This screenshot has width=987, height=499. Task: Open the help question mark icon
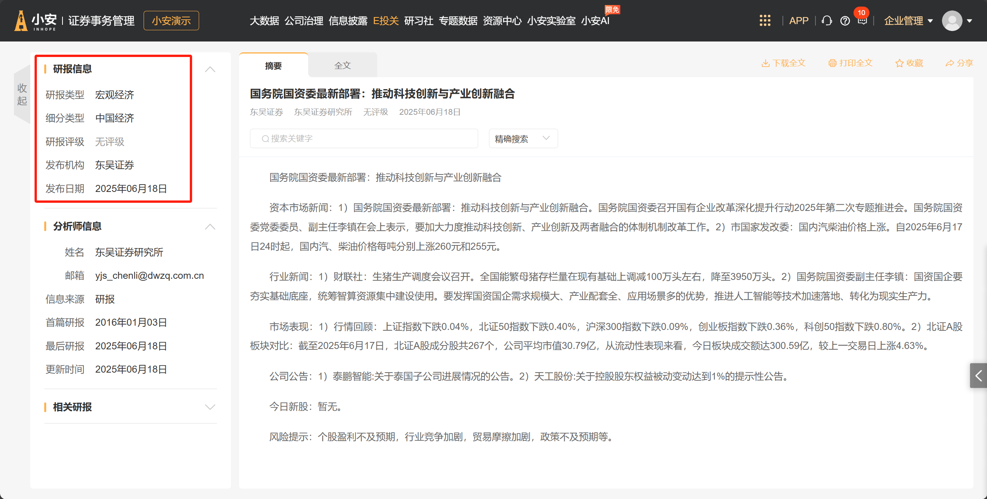(x=845, y=21)
